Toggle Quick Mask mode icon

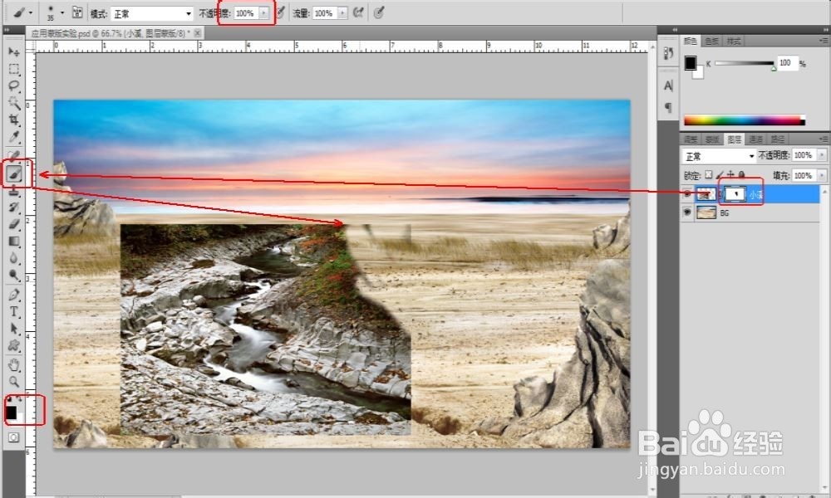click(14, 437)
